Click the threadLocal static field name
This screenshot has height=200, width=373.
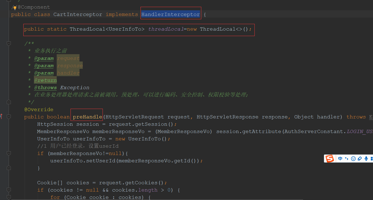(x=166, y=29)
